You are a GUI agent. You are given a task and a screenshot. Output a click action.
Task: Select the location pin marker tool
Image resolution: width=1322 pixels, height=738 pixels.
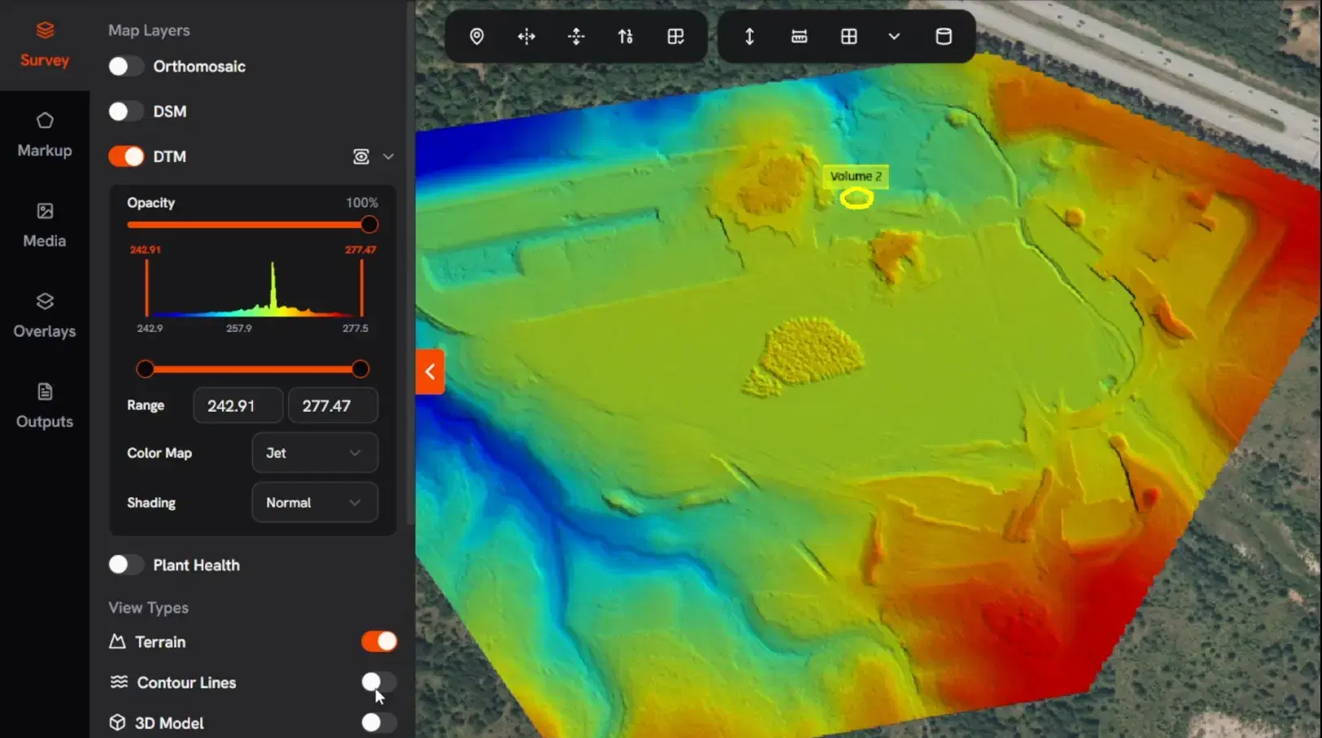click(477, 37)
